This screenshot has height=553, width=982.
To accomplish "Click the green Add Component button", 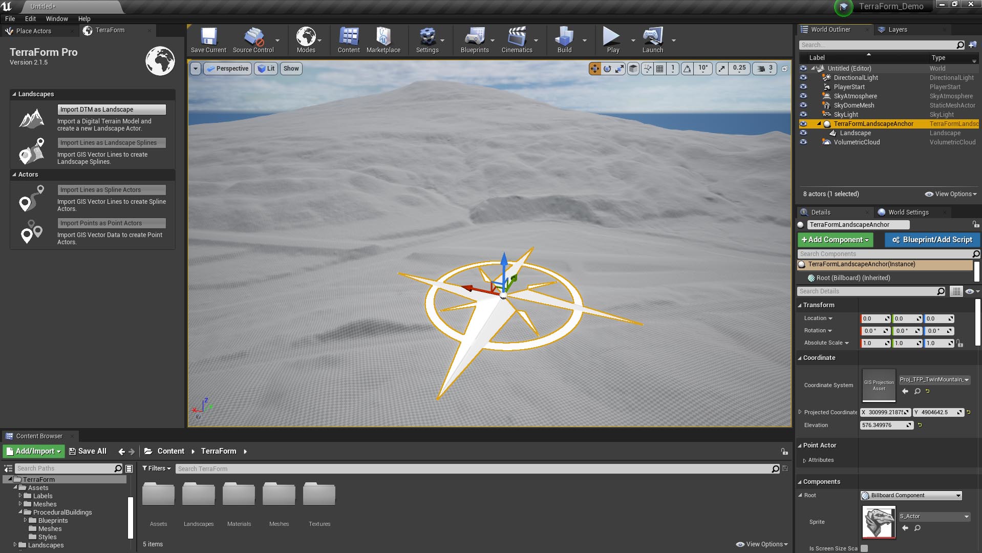I will (835, 240).
